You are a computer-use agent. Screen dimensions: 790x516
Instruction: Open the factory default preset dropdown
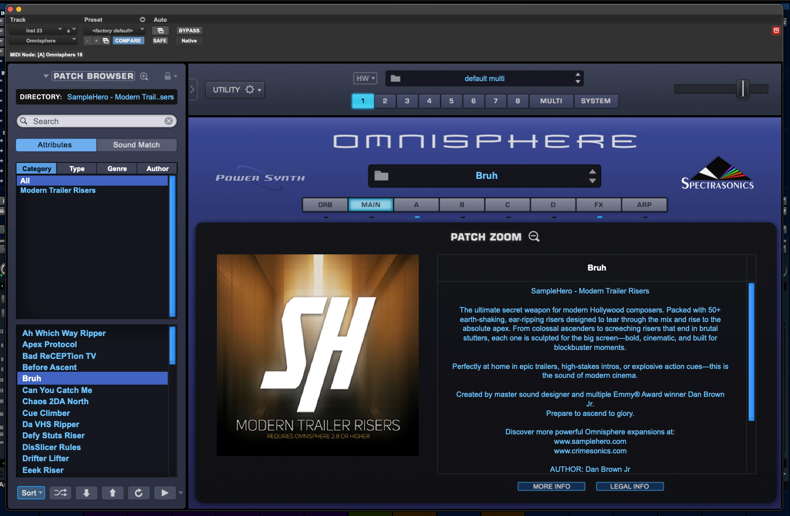(x=115, y=31)
